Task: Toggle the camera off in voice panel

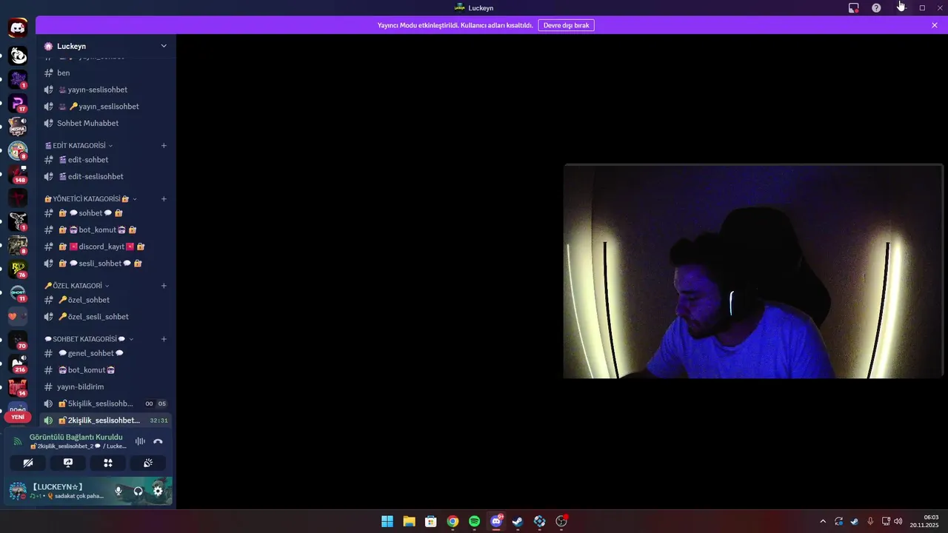Action: click(x=28, y=463)
